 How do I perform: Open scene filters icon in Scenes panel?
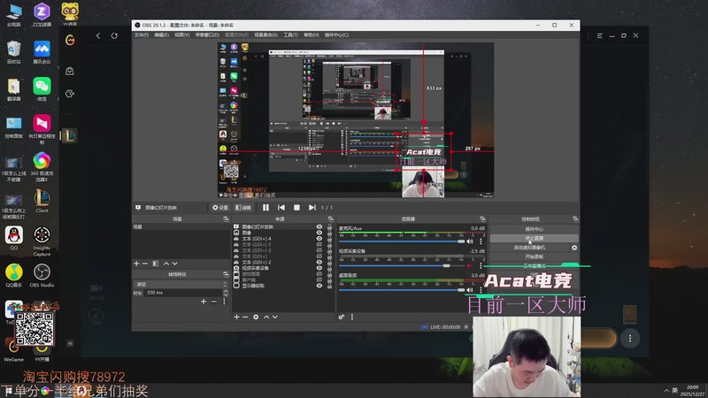click(156, 264)
